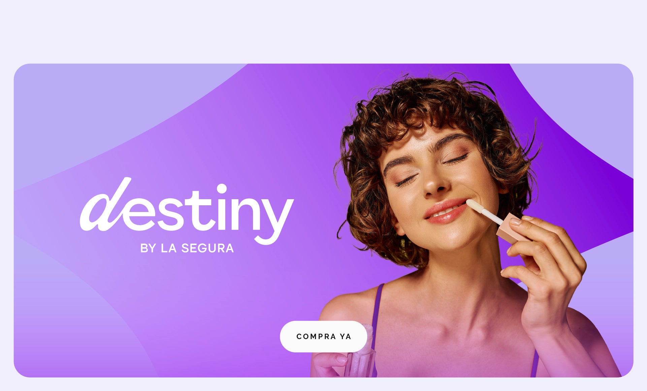Click the model's glossy lips
This screenshot has height=391, width=647.
pos(445,211)
